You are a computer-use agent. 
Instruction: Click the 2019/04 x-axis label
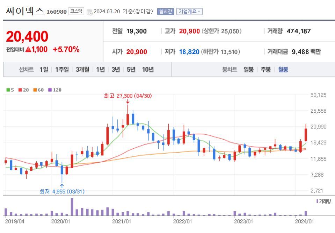[15, 221]
